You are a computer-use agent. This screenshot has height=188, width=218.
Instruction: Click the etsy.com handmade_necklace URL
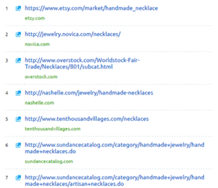click(x=91, y=8)
